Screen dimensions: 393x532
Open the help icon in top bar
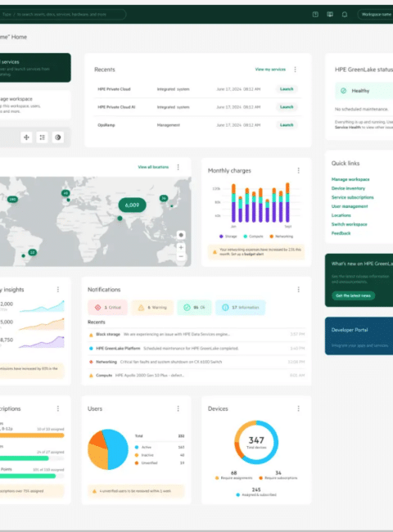(315, 14)
